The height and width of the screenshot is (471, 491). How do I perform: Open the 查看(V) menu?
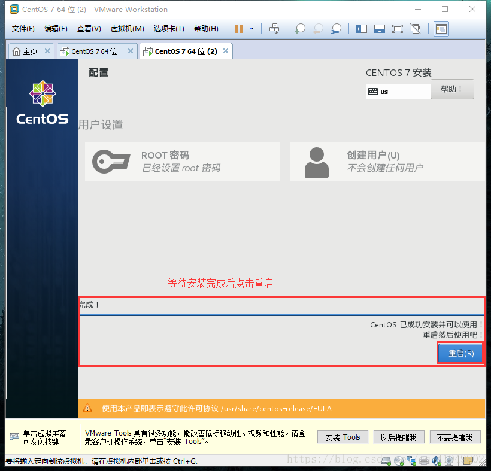(89, 29)
